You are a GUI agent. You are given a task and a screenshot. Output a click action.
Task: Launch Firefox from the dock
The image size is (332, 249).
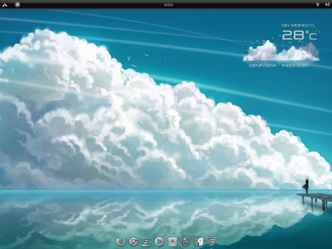(121, 242)
